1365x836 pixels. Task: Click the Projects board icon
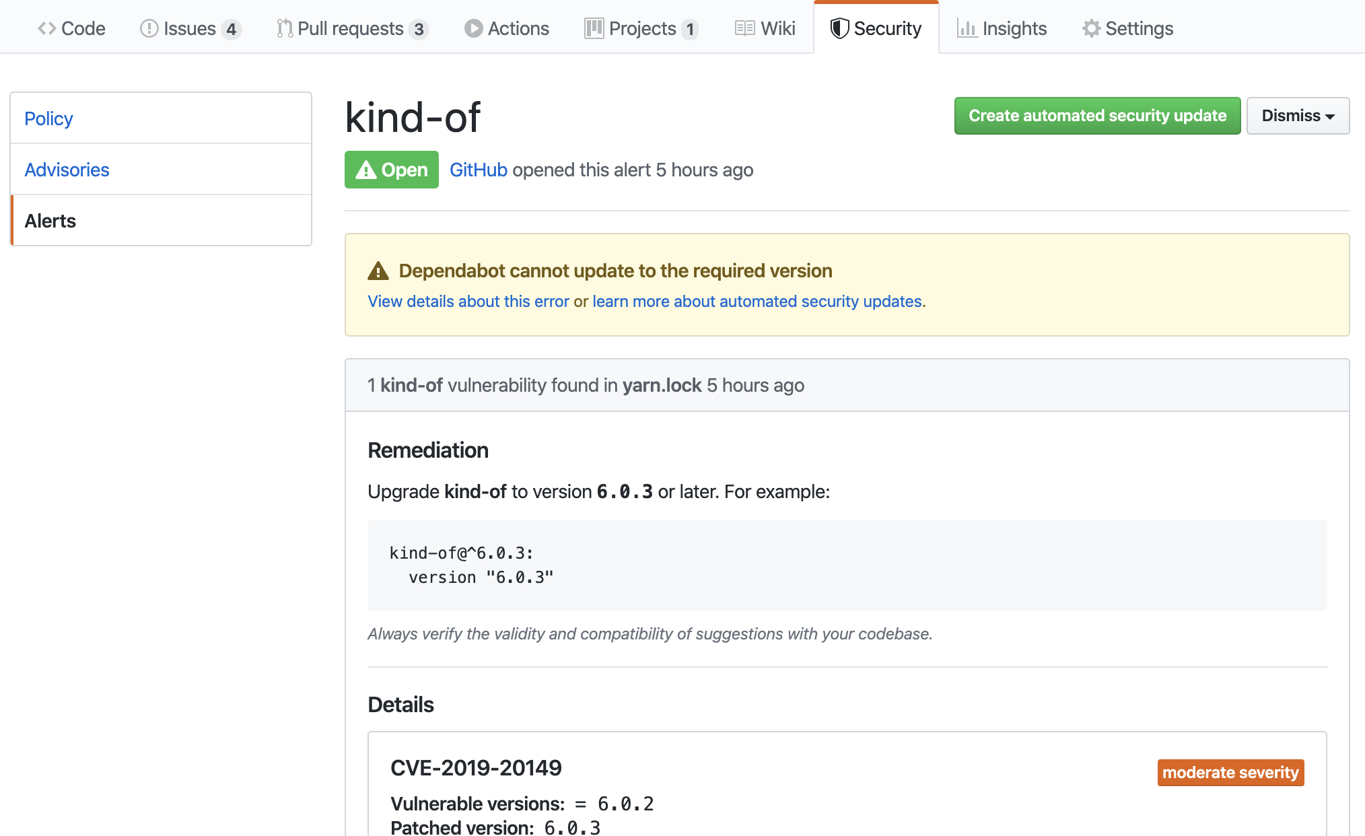(594, 28)
